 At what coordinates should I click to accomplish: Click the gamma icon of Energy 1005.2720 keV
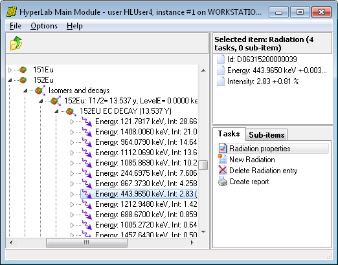[87, 225]
